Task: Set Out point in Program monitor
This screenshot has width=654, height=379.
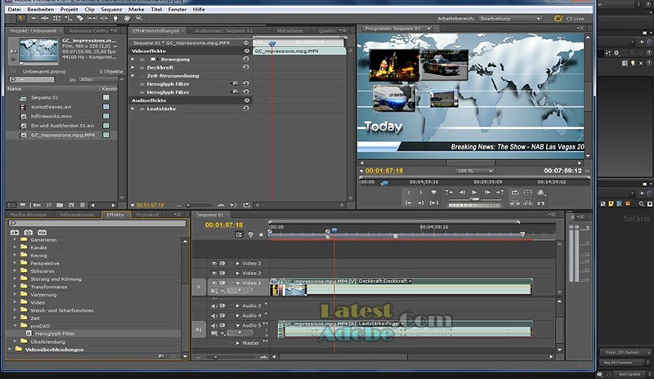Action: 421,192
